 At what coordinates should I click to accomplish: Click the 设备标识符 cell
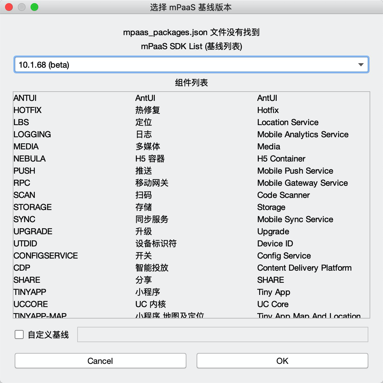point(156,244)
